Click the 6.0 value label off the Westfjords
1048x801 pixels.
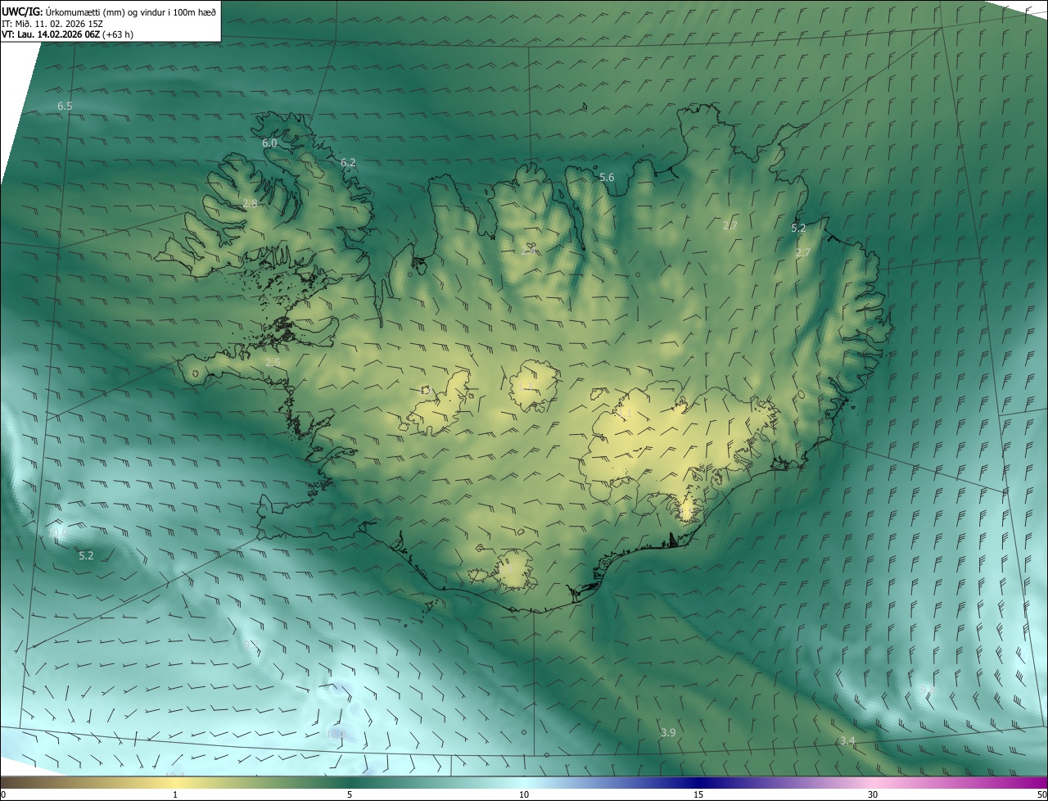269,143
